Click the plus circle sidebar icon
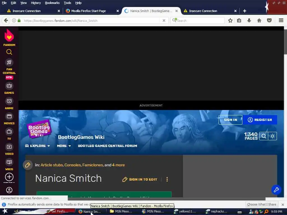Image resolution: width=287 pixels, height=215 pixels. (9, 177)
